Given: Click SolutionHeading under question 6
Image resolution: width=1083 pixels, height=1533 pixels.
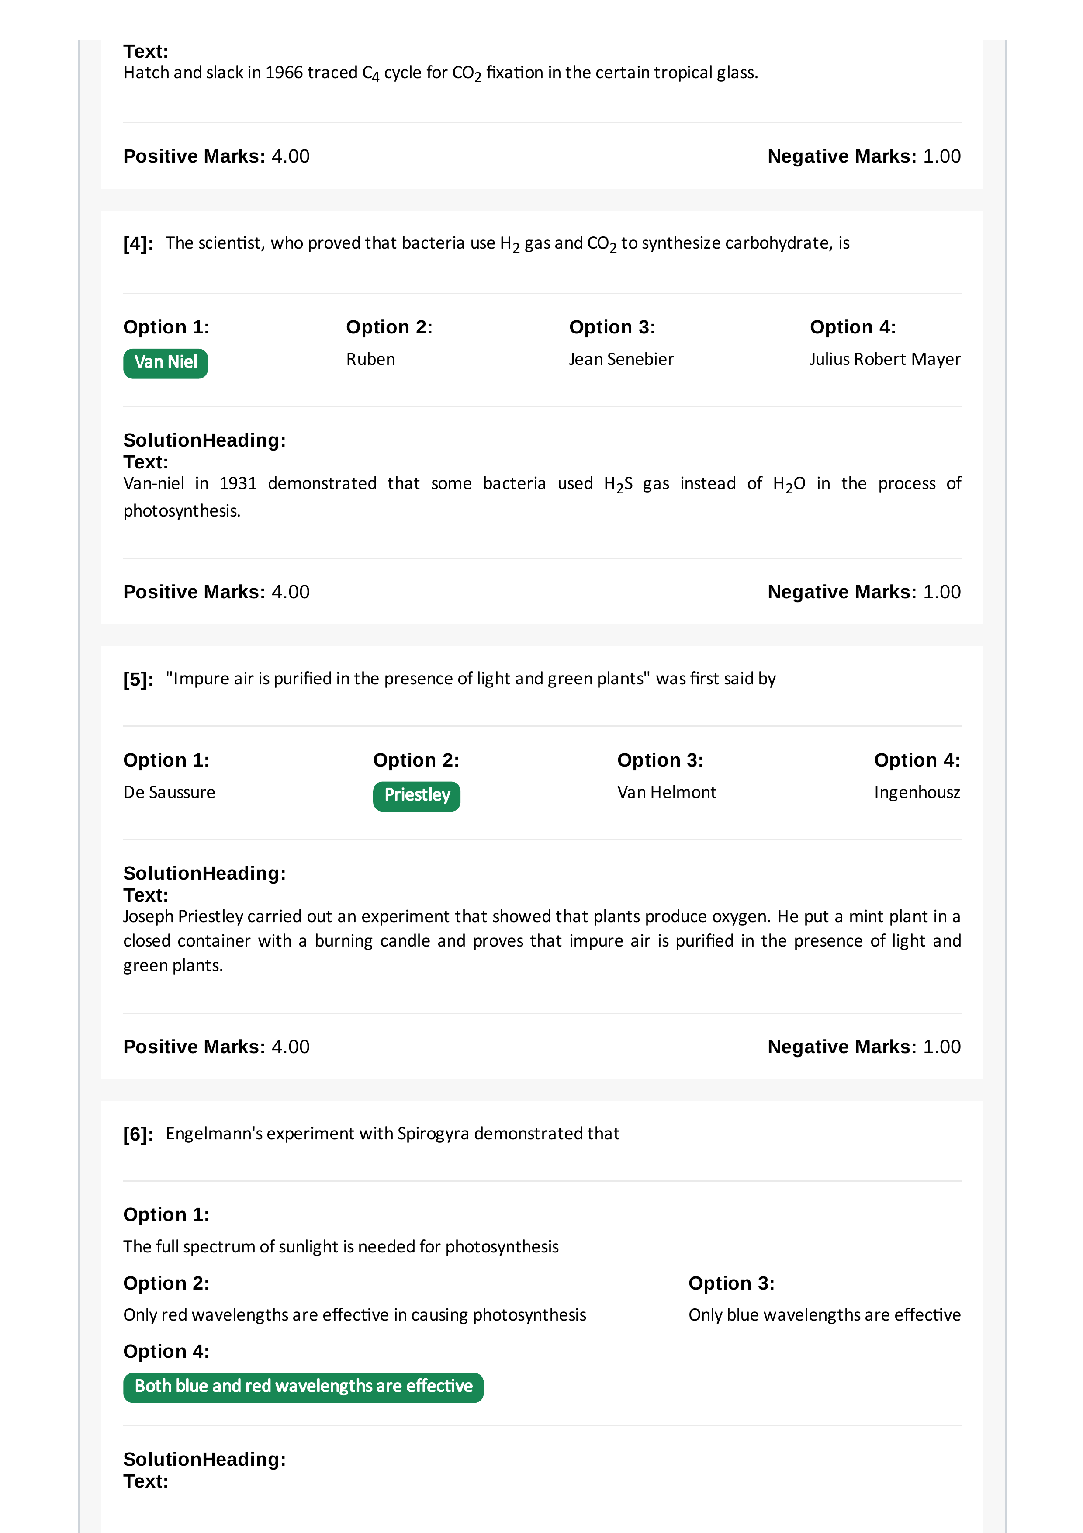Looking at the screenshot, I should point(204,1459).
